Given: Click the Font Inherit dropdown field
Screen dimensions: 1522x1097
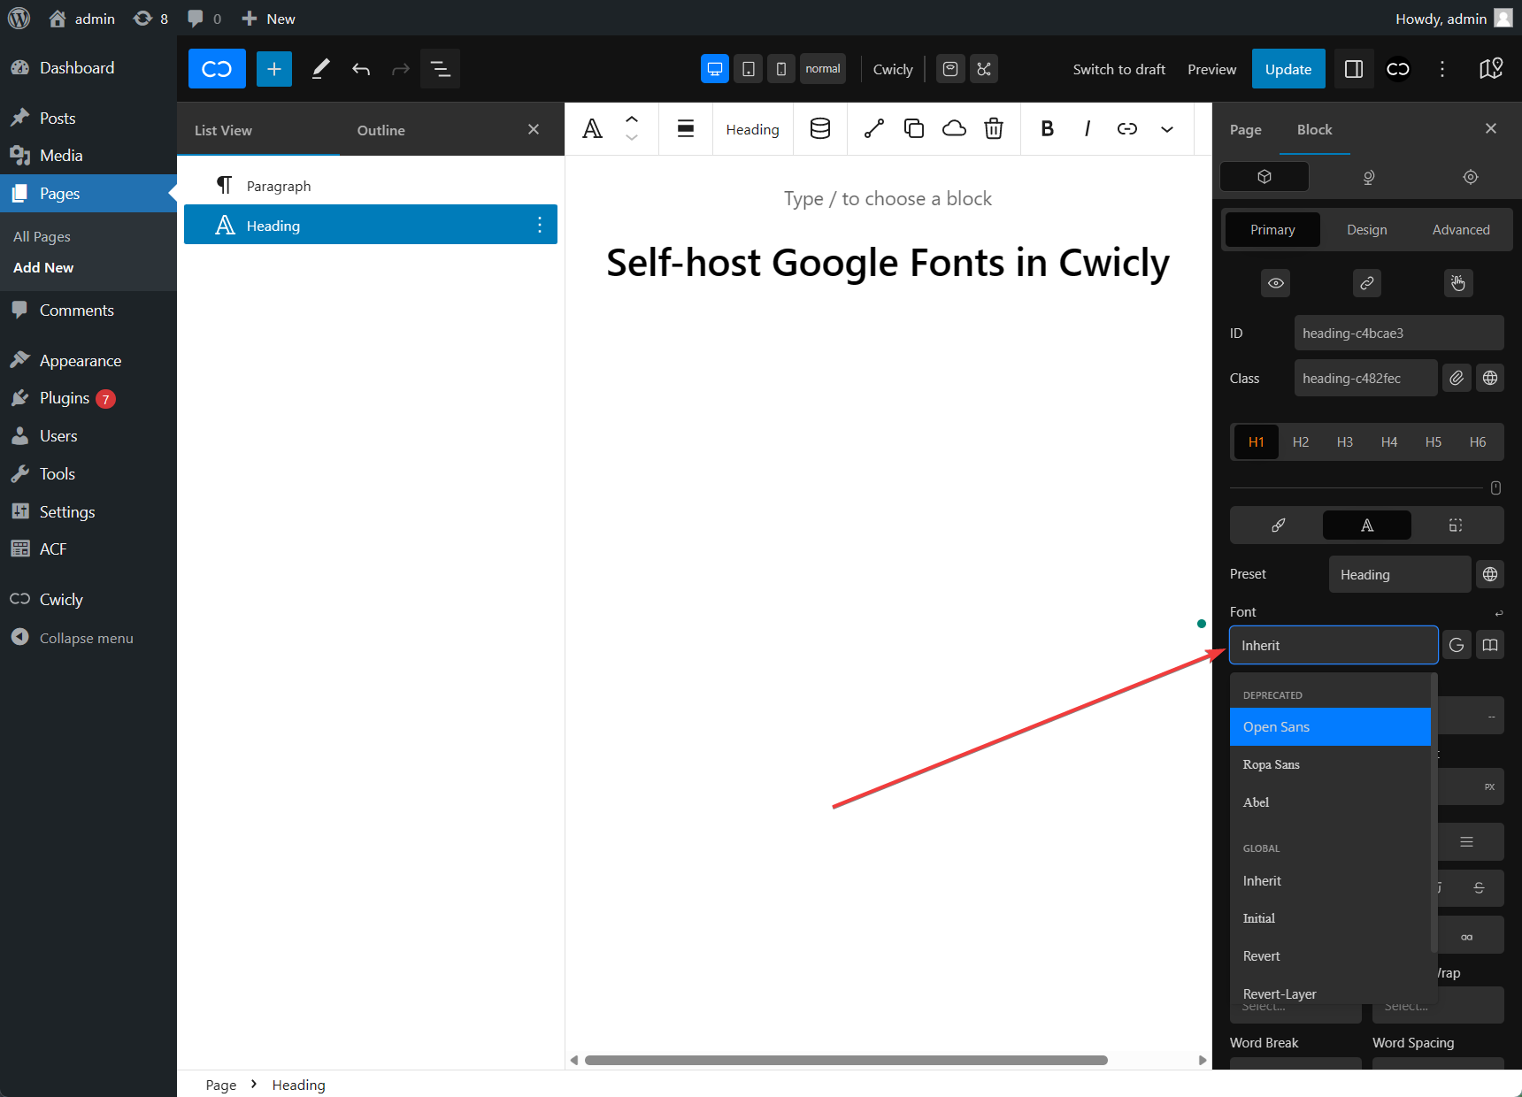Looking at the screenshot, I should (1334, 645).
